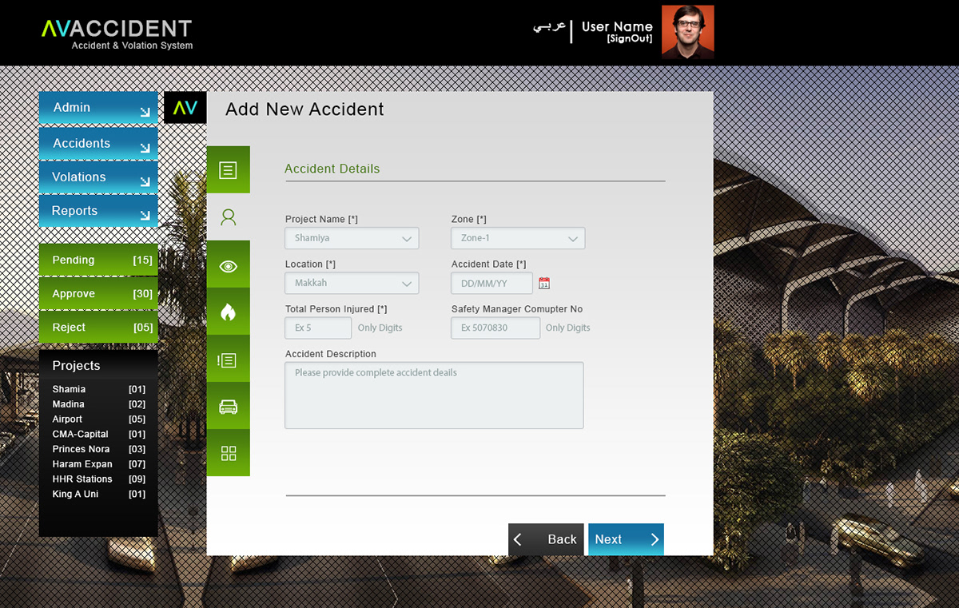Sign out of the user account
This screenshot has height=608, width=959.
[629, 38]
